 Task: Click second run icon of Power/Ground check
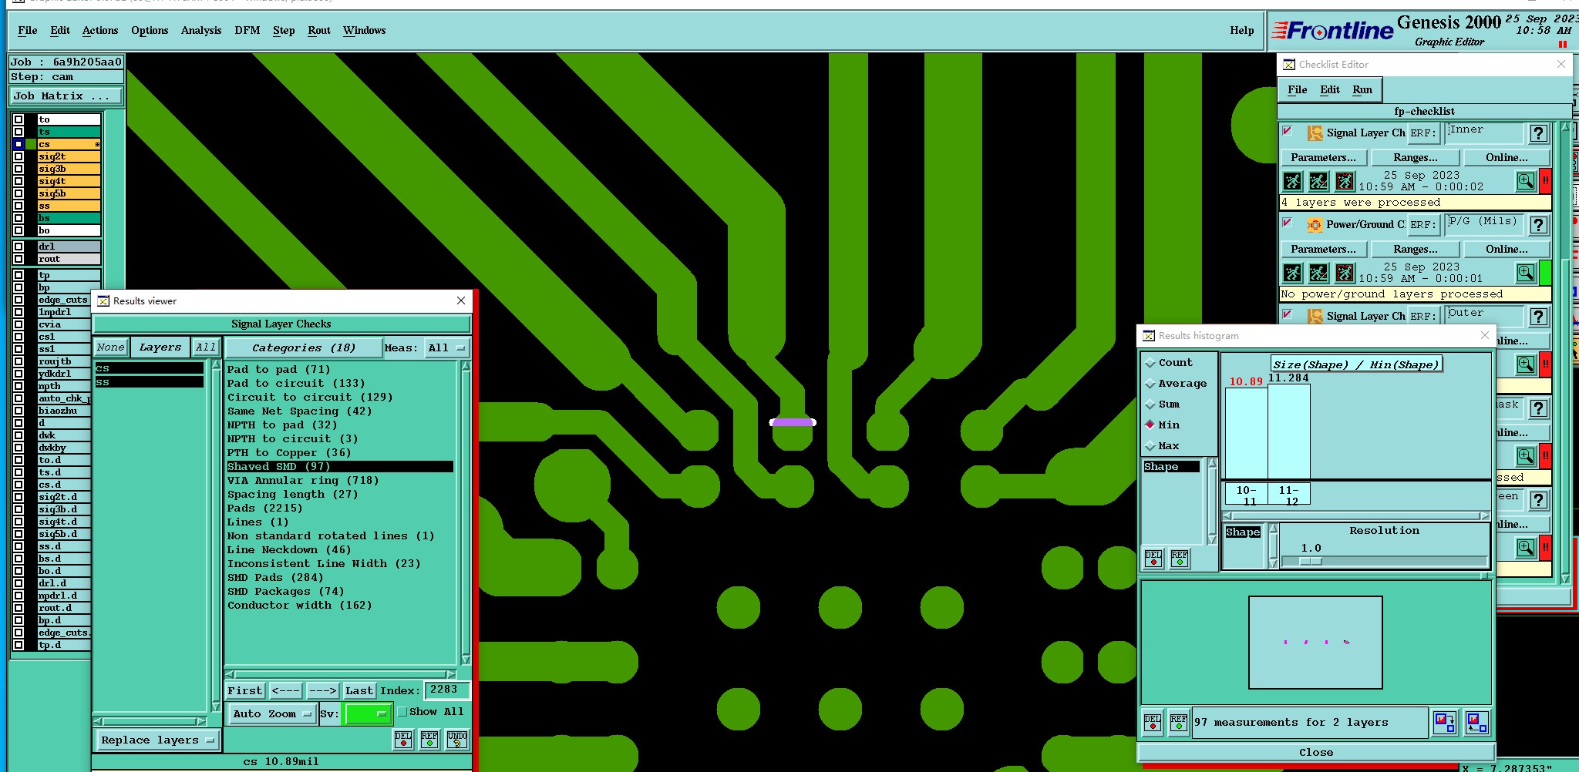pos(1318,274)
